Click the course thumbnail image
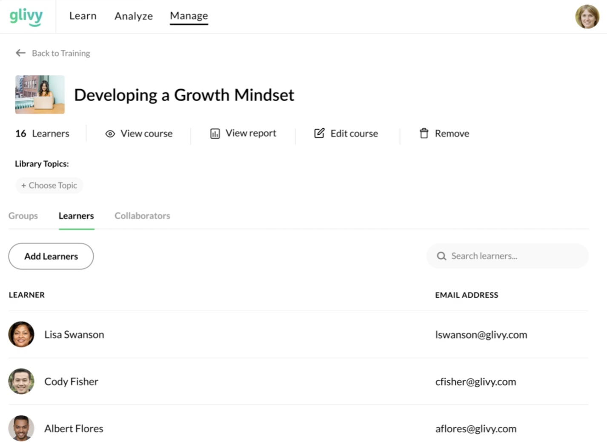Image resolution: width=607 pixels, height=447 pixels. (40, 94)
